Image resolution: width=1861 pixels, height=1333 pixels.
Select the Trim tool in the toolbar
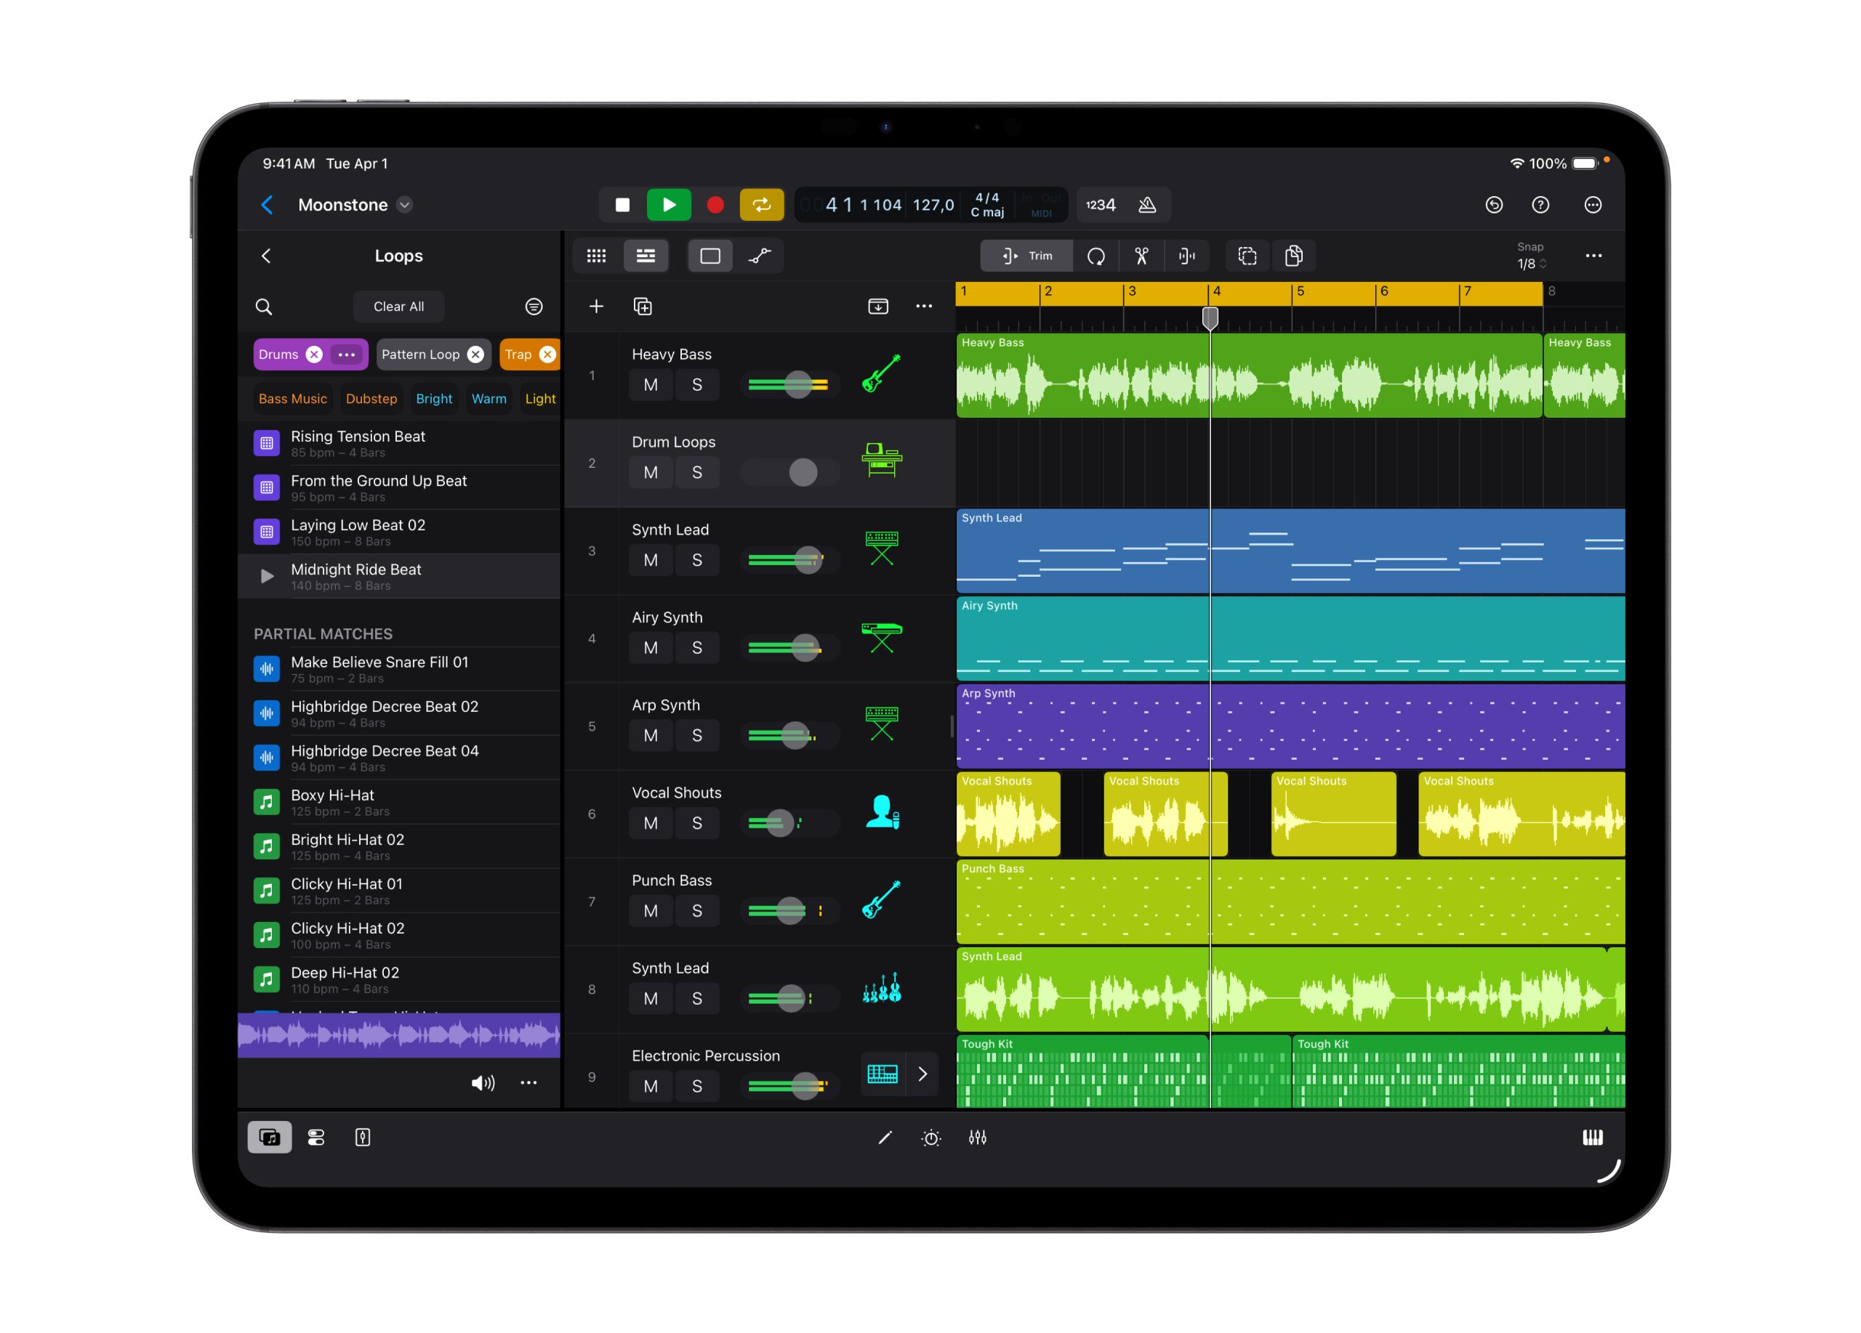pyautogui.click(x=1026, y=256)
